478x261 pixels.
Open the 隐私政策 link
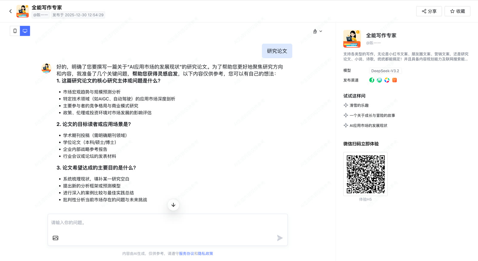click(x=206, y=254)
